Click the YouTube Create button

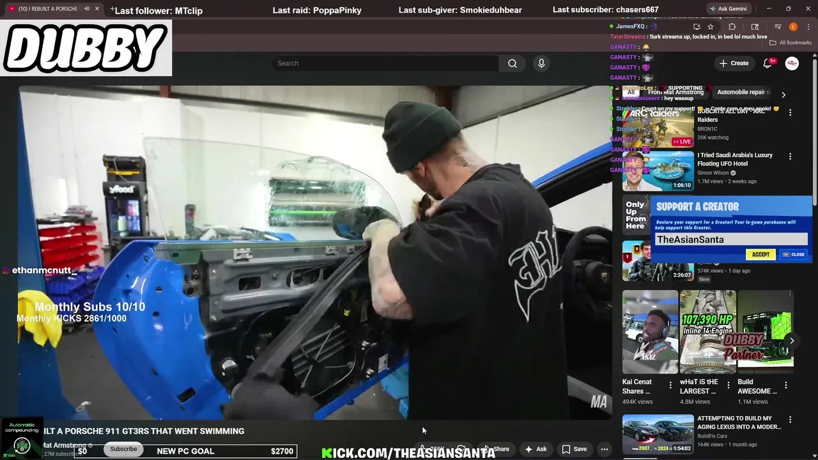734,63
